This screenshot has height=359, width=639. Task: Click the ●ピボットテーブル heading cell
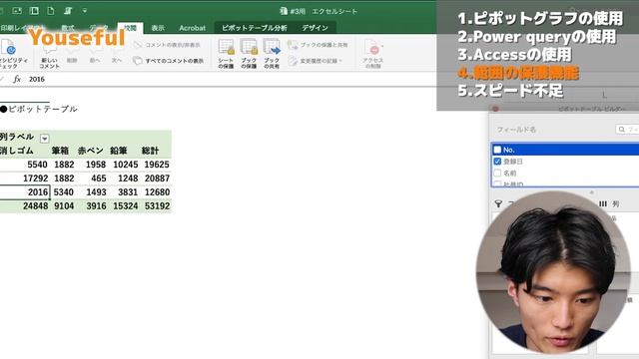point(39,109)
